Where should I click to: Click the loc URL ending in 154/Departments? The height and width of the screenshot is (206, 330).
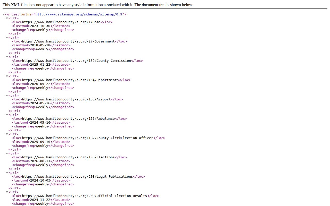(70, 80)
